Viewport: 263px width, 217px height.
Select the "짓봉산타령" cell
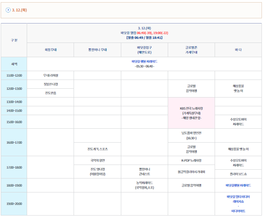[x=51, y=84]
